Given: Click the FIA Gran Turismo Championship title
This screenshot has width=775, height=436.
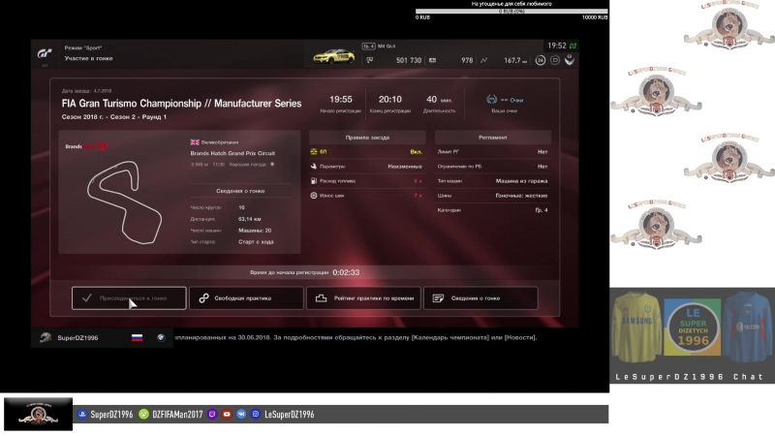Looking at the screenshot, I should [181, 104].
